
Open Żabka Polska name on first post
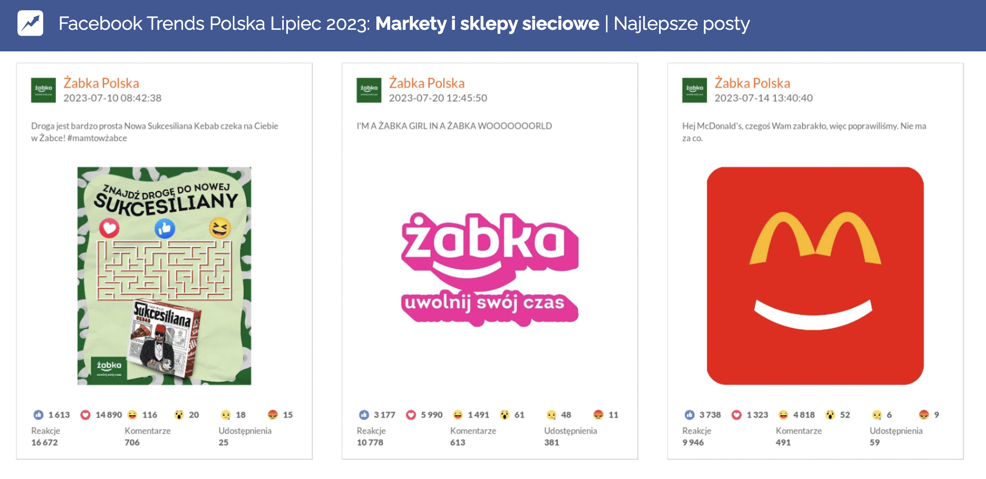[101, 83]
